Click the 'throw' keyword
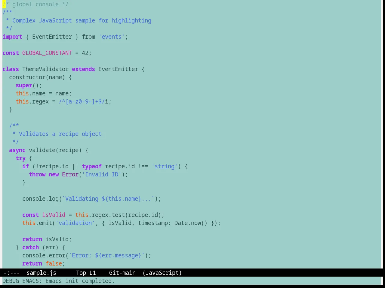The height and width of the screenshot is (288, 385). coord(37,174)
